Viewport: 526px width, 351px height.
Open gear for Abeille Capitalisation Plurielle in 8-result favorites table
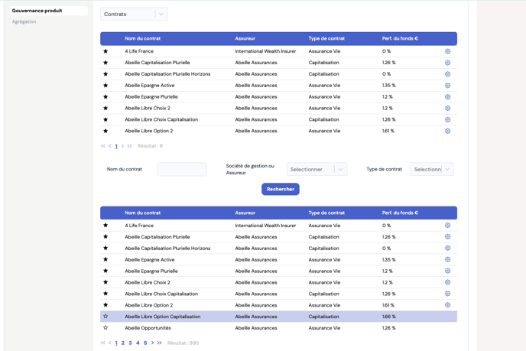click(447, 63)
